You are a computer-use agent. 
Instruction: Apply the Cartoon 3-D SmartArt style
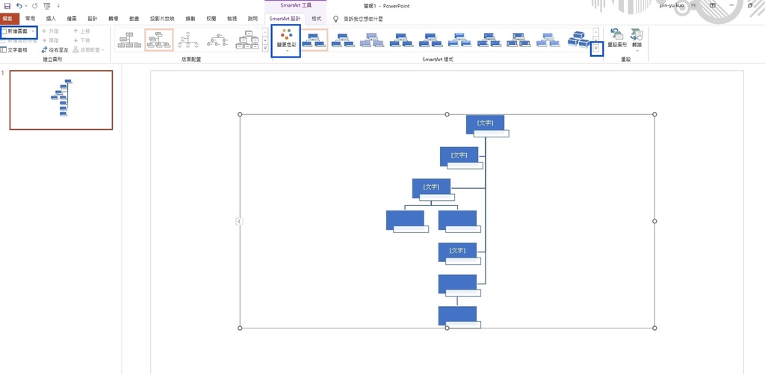click(518, 40)
